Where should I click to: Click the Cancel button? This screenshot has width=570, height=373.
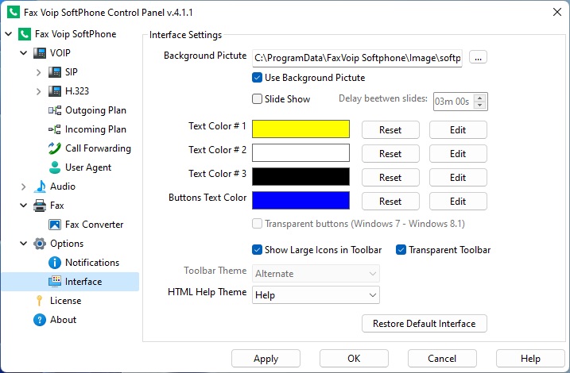pyautogui.click(x=442, y=359)
